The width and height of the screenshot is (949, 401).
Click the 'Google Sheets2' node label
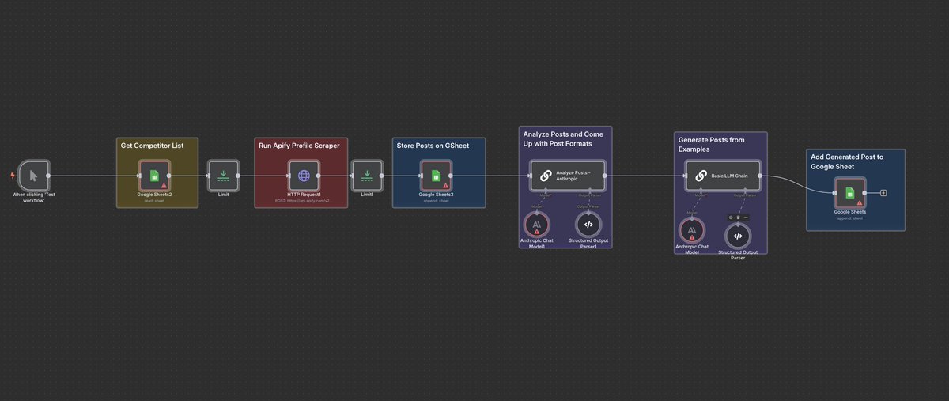tap(154, 195)
